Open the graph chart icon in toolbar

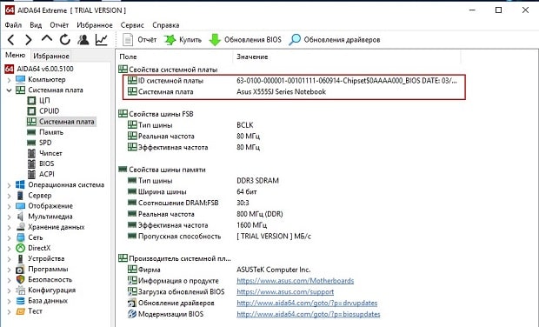click(x=102, y=40)
